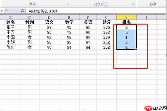The width and height of the screenshot is (167, 111).
Task: Select column B header
Action: pyautogui.click(x=11, y=17)
